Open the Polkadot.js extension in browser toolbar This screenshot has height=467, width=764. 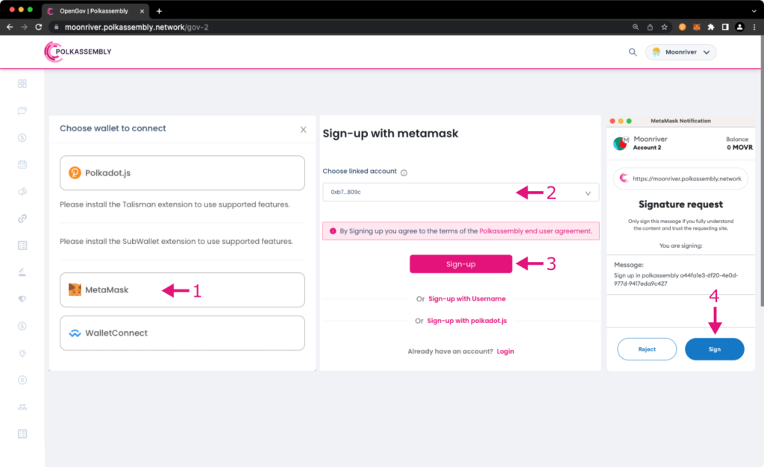pos(682,28)
